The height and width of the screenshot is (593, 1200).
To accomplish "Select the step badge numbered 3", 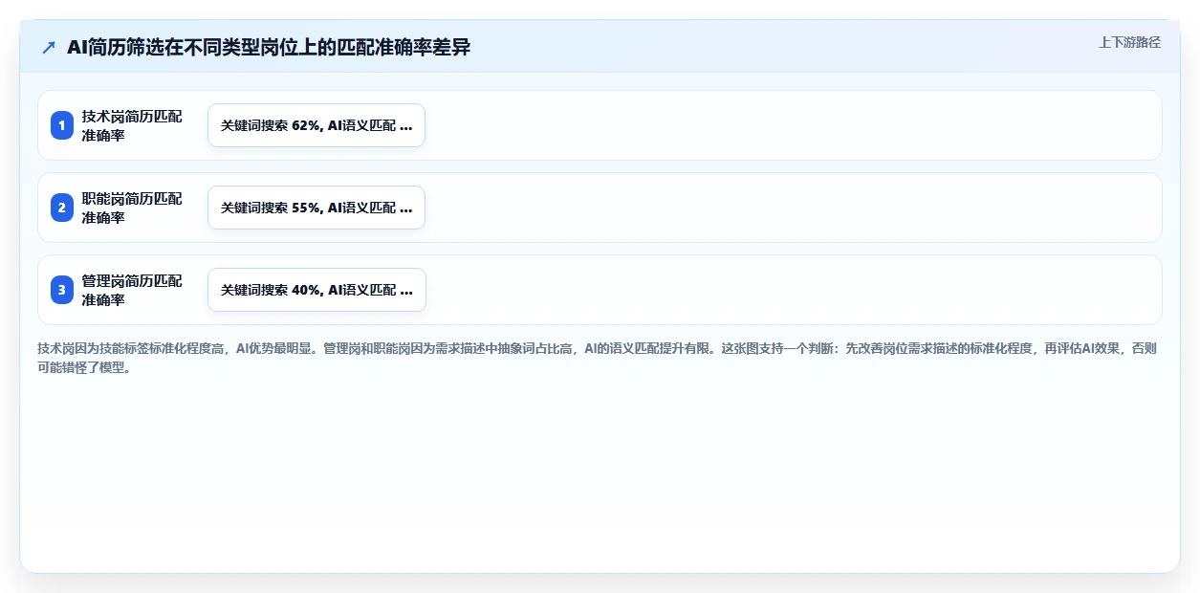I will click(62, 290).
